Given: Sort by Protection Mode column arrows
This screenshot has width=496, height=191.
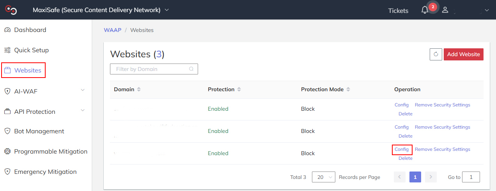Looking at the screenshot, I should click(348, 89).
